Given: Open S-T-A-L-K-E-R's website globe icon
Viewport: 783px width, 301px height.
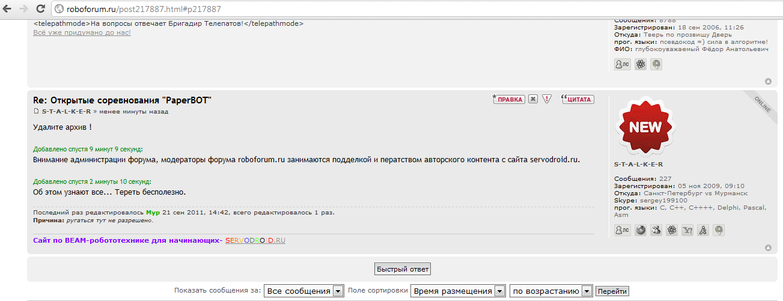Looking at the screenshot, I should tap(641, 230).
